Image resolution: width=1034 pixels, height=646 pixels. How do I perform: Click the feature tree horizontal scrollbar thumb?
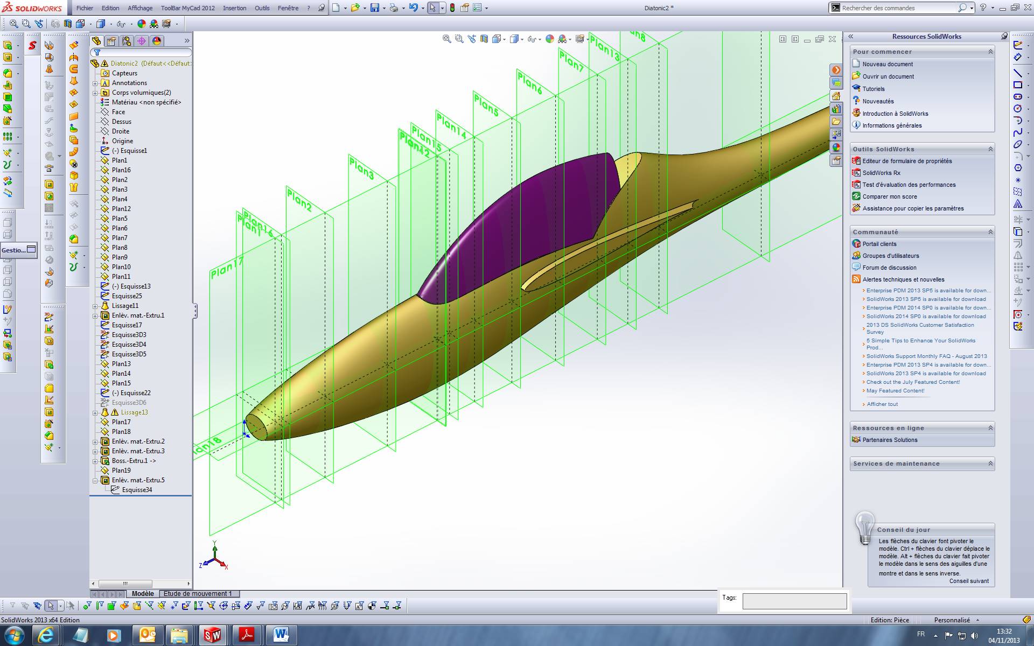coord(125,584)
